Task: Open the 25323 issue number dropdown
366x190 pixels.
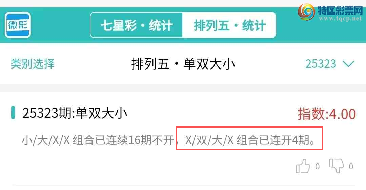Action: pyautogui.click(x=330, y=64)
